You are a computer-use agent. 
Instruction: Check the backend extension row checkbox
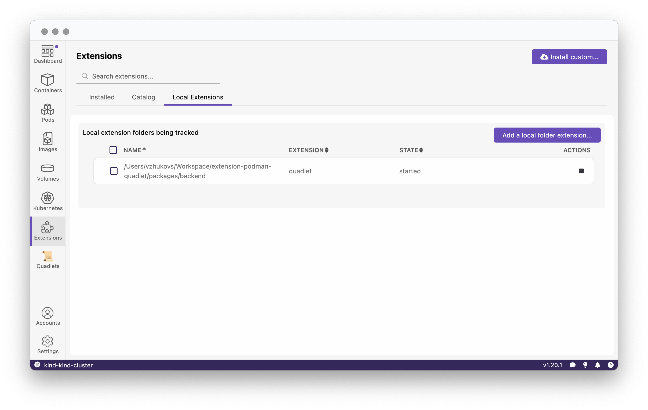point(114,171)
